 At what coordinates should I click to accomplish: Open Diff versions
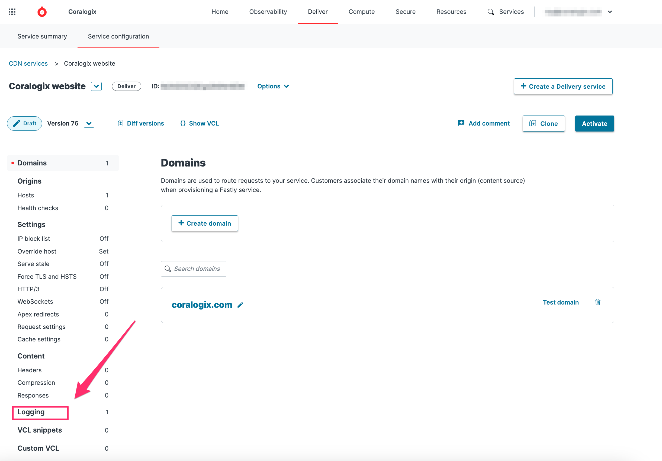[x=141, y=123]
